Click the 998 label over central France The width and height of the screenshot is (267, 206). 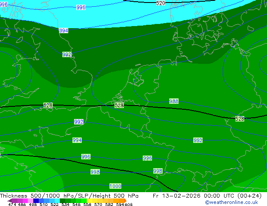pos(95,172)
